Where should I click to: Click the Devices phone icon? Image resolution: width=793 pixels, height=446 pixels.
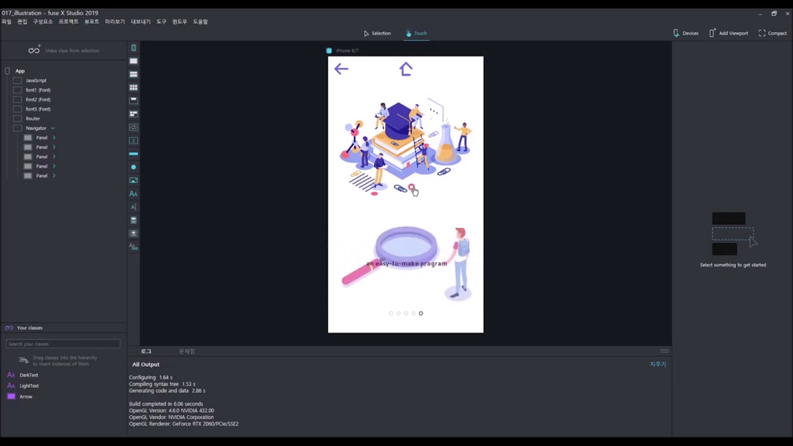coord(676,33)
